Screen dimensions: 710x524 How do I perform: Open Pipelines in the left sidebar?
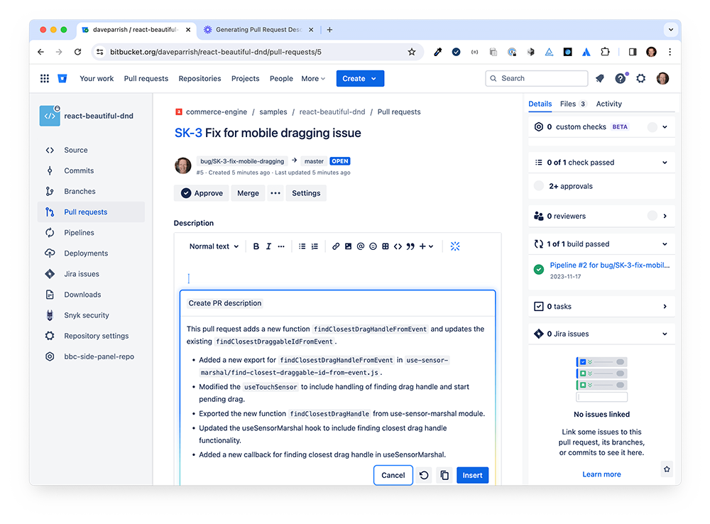(79, 233)
